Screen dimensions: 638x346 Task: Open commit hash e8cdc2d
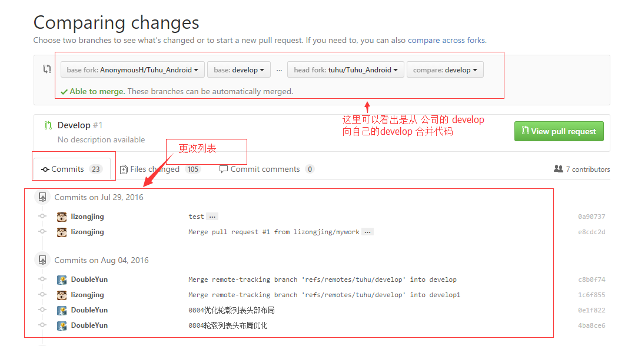click(x=592, y=232)
